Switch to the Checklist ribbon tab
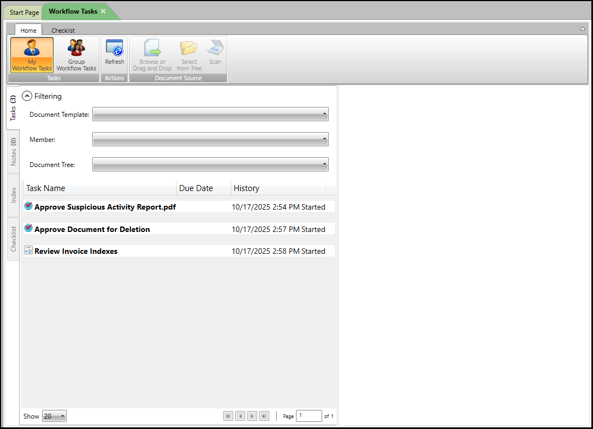The image size is (593, 429). pyautogui.click(x=63, y=31)
